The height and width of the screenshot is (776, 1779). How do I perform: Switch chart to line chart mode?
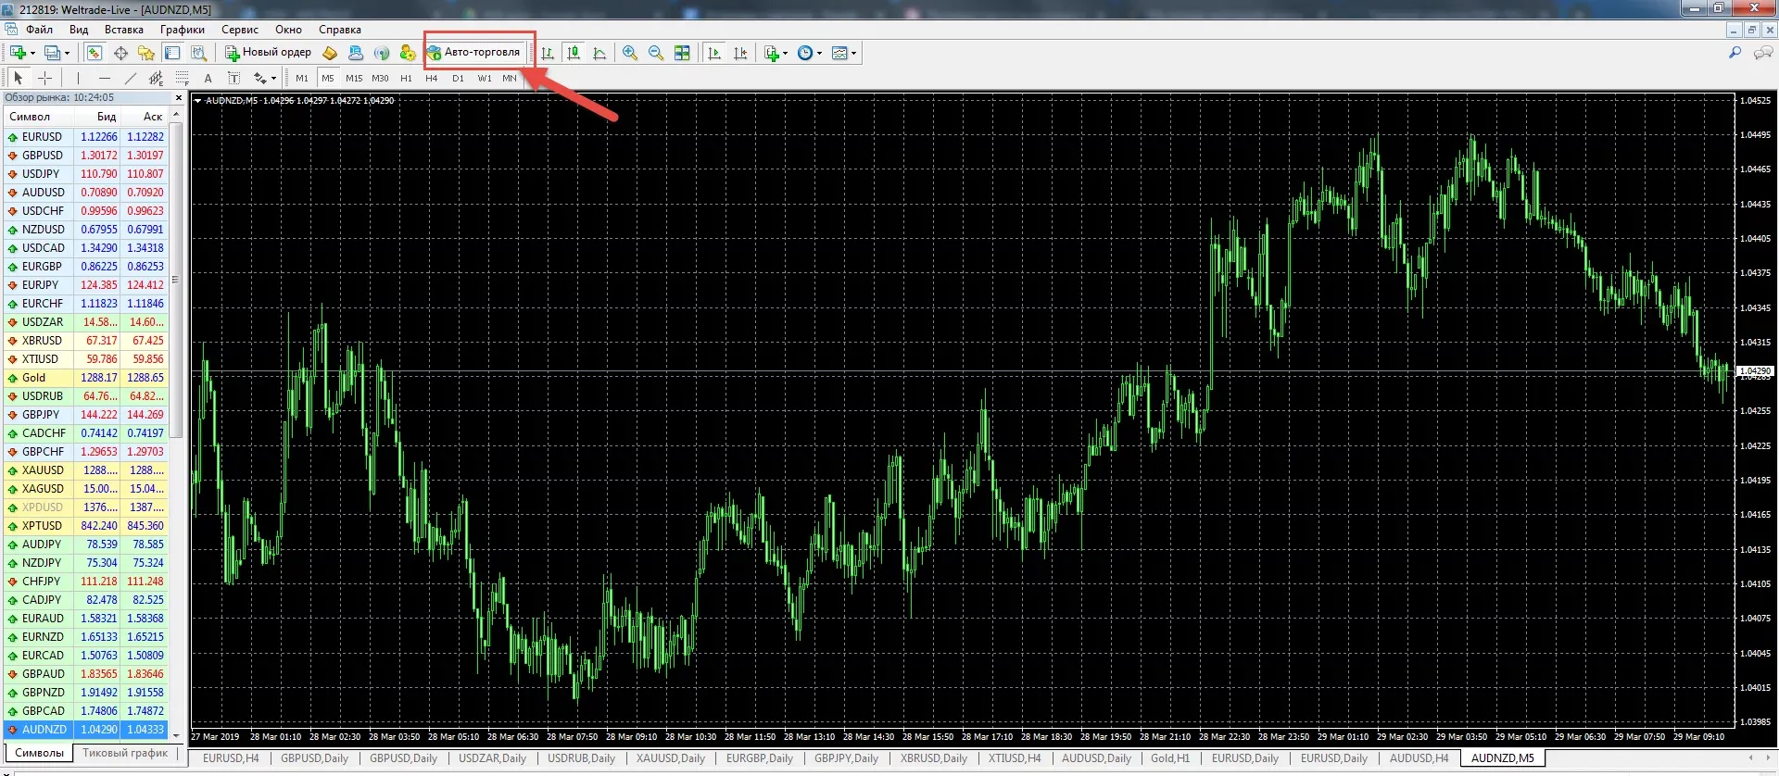click(x=599, y=53)
